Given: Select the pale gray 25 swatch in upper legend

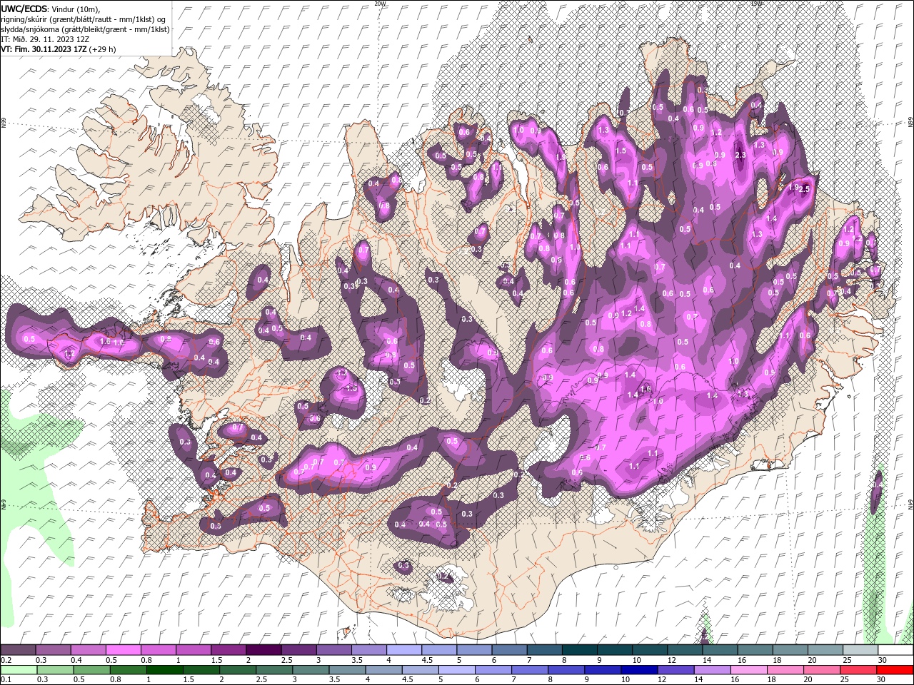Looking at the screenshot, I should [x=860, y=650].
